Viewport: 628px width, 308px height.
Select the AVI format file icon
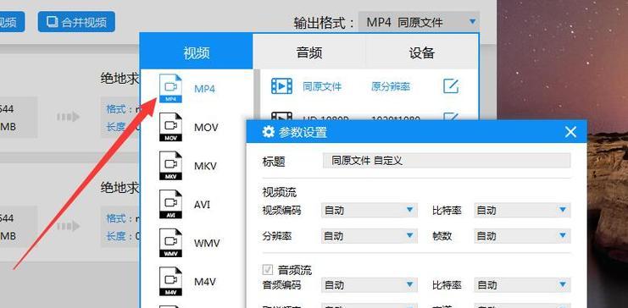(170, 205)
